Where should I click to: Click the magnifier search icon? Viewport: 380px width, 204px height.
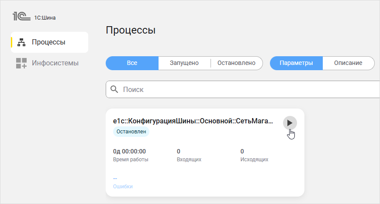(114, 89)
